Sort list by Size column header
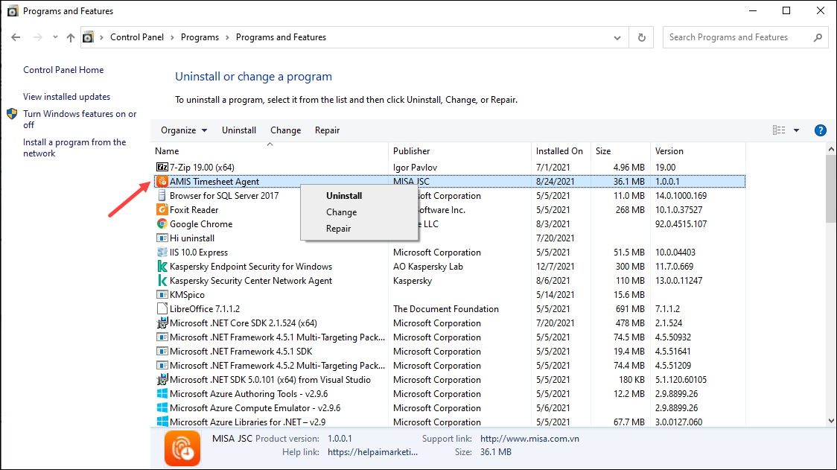 coord(621,151)
